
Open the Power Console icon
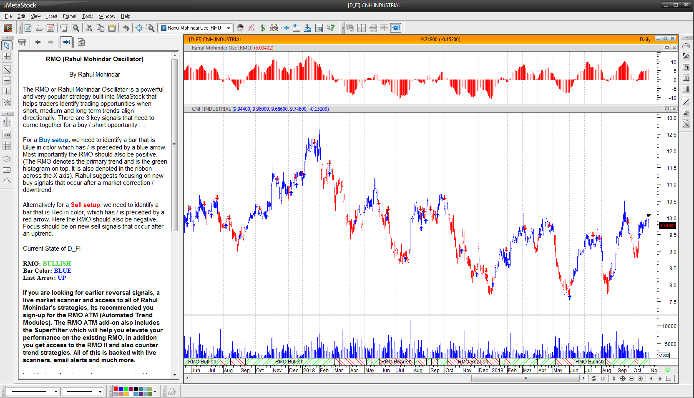8,28
